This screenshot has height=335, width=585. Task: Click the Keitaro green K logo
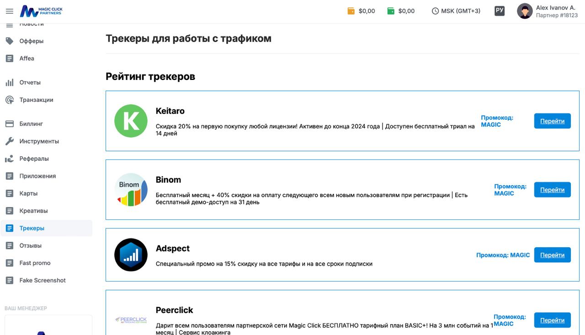pos(131,121)
